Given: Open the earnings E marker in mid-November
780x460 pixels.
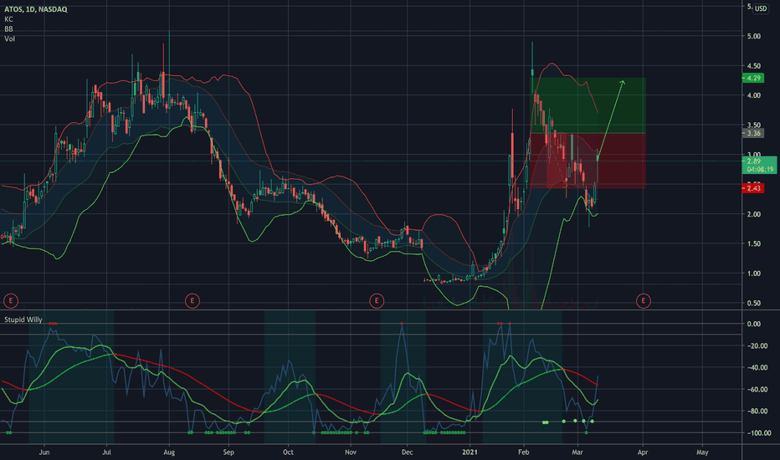Looking at the screenshot, I should [x=377, y=300].
